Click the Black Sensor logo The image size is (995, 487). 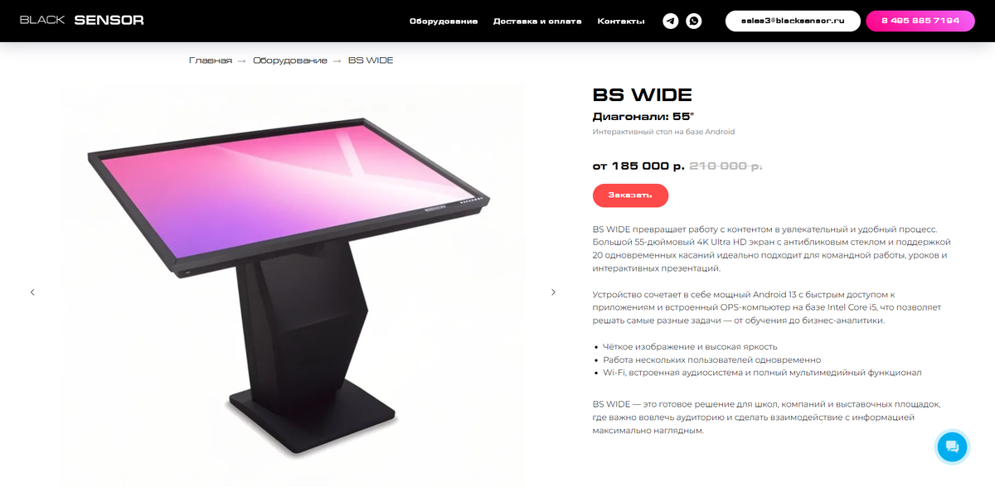(82, 20)
